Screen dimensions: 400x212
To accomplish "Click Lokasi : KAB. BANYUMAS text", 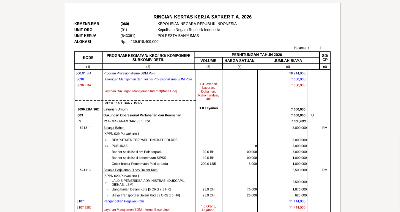I will point(123,103).
